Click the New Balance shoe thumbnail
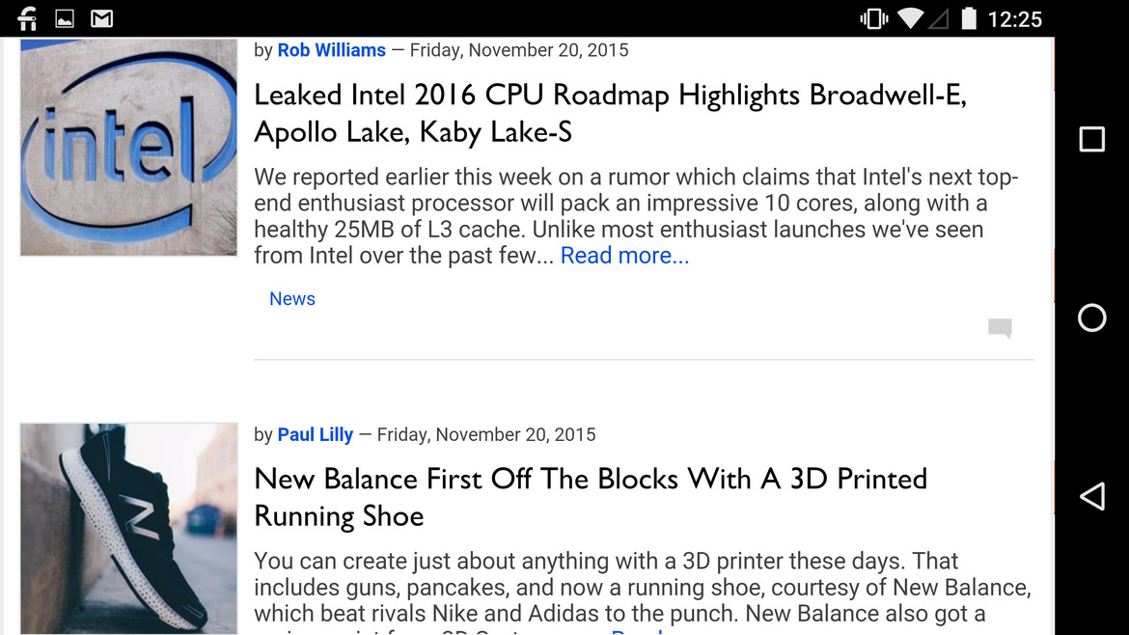 (x=128, y=529)
